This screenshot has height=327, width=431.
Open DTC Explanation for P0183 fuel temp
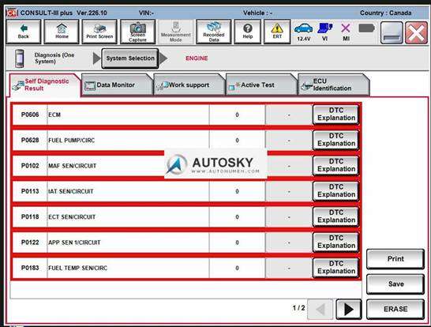pyautogui.click(x=336, y=268)
